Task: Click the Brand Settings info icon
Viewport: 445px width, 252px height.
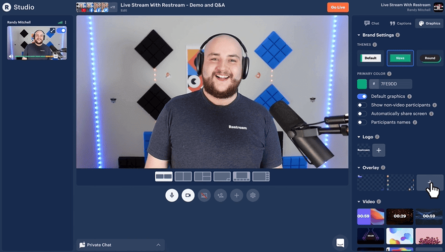Action: pyautogui.click(x=397, y=35)
